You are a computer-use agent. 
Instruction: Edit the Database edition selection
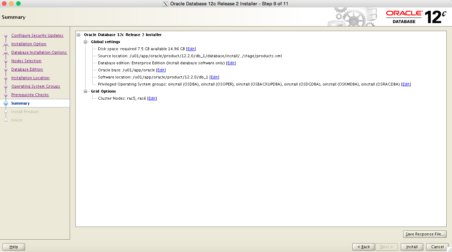pyautogui.click(x=231, y=63)
